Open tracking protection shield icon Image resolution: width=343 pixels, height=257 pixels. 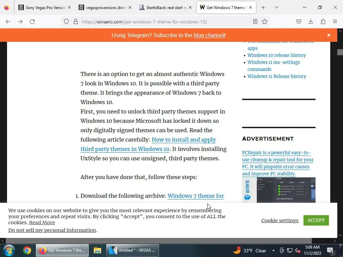[66, 21]
